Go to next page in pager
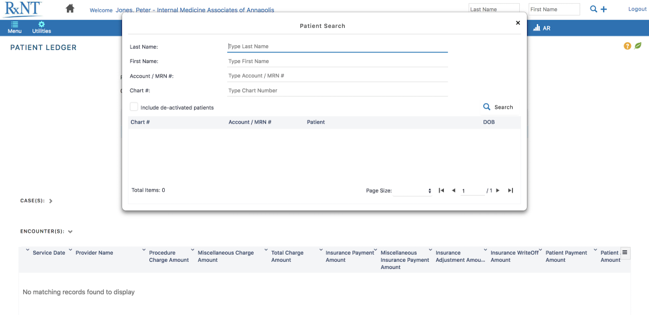 (x=498, y=191)
